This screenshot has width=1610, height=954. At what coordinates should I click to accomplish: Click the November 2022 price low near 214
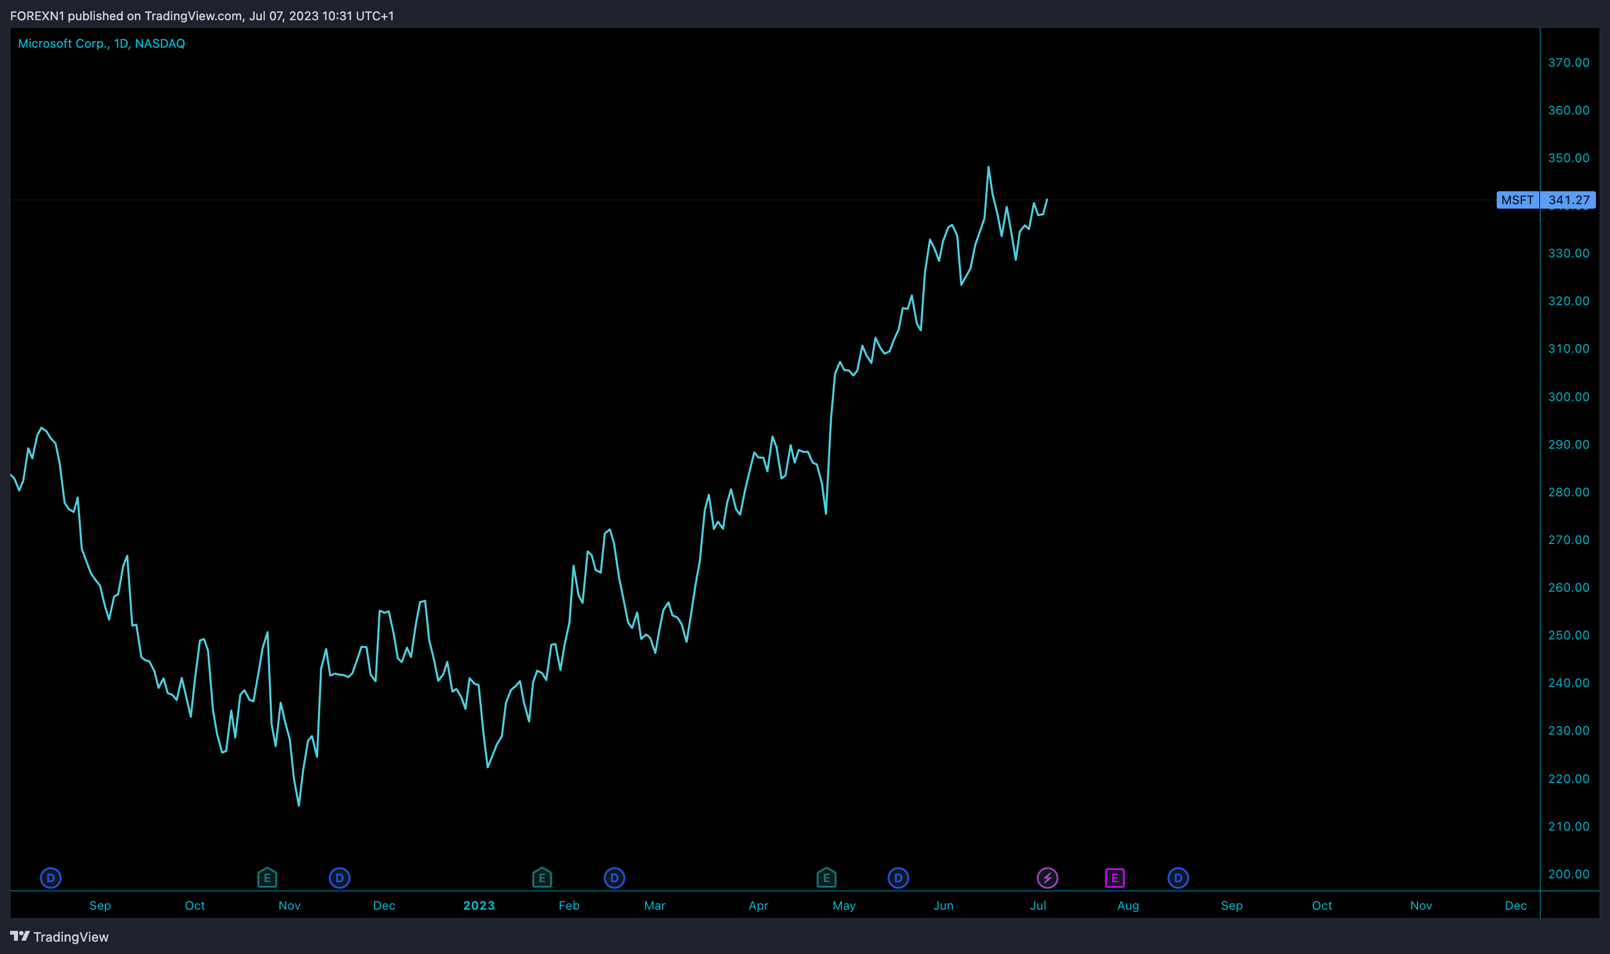(x=299, y=805)
